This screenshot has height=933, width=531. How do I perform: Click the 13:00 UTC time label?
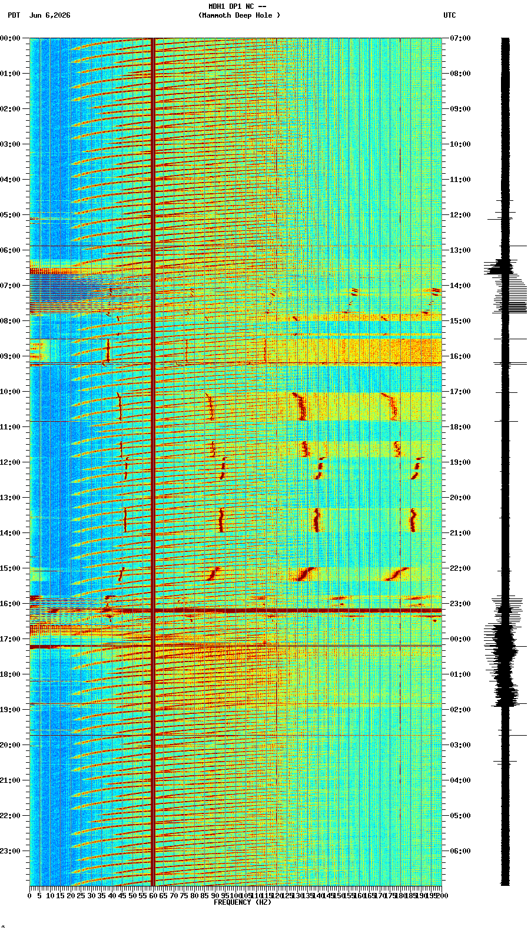pyautogui.click(x=460, y=250)
